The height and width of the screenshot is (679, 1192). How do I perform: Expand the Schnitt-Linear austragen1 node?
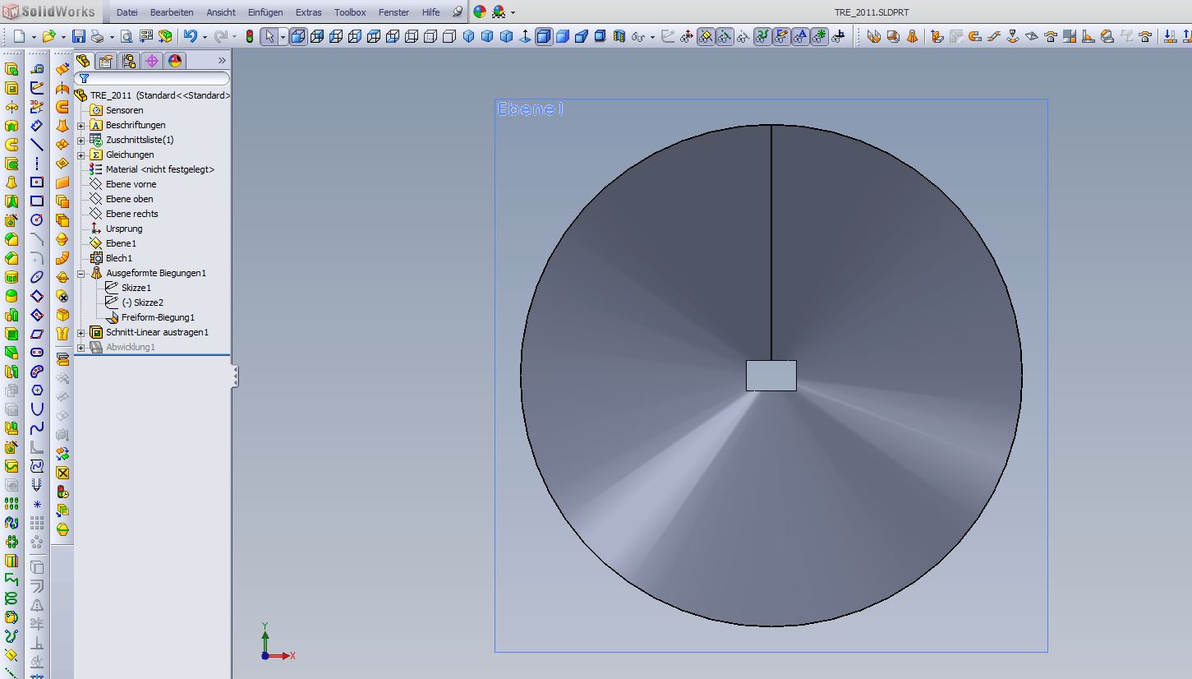pyautogui.click(x=81, y=332)
